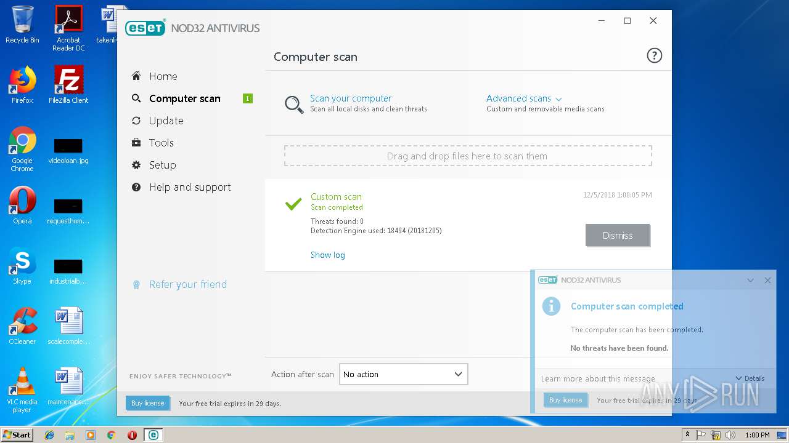Select the videoloan.jpg desktop file

pyautogui.click(x=68, y=151)
